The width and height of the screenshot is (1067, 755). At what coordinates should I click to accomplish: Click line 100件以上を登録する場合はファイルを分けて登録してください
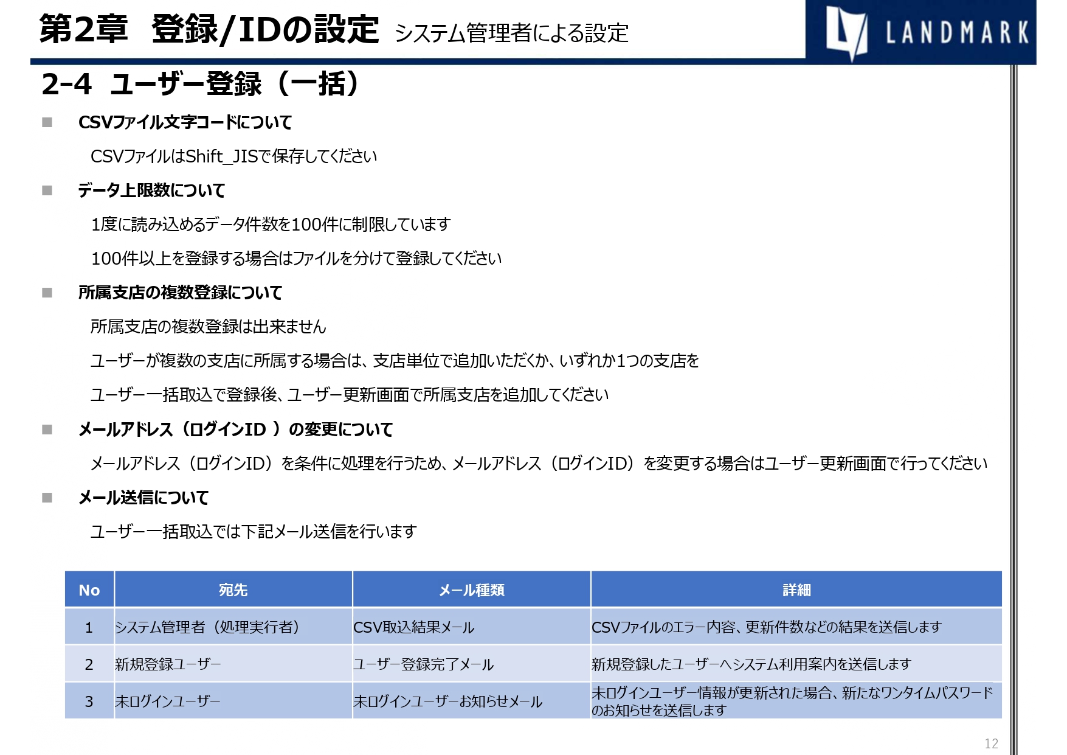coord(296,259)
